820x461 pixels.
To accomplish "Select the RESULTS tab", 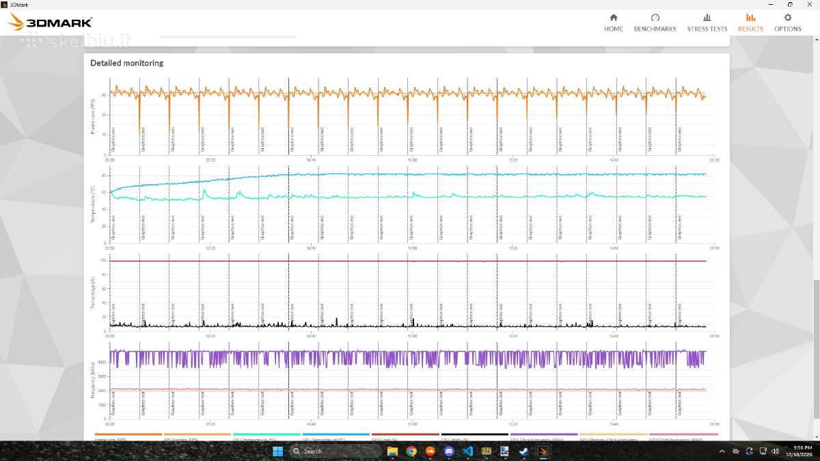I will [x=750, y=23].
